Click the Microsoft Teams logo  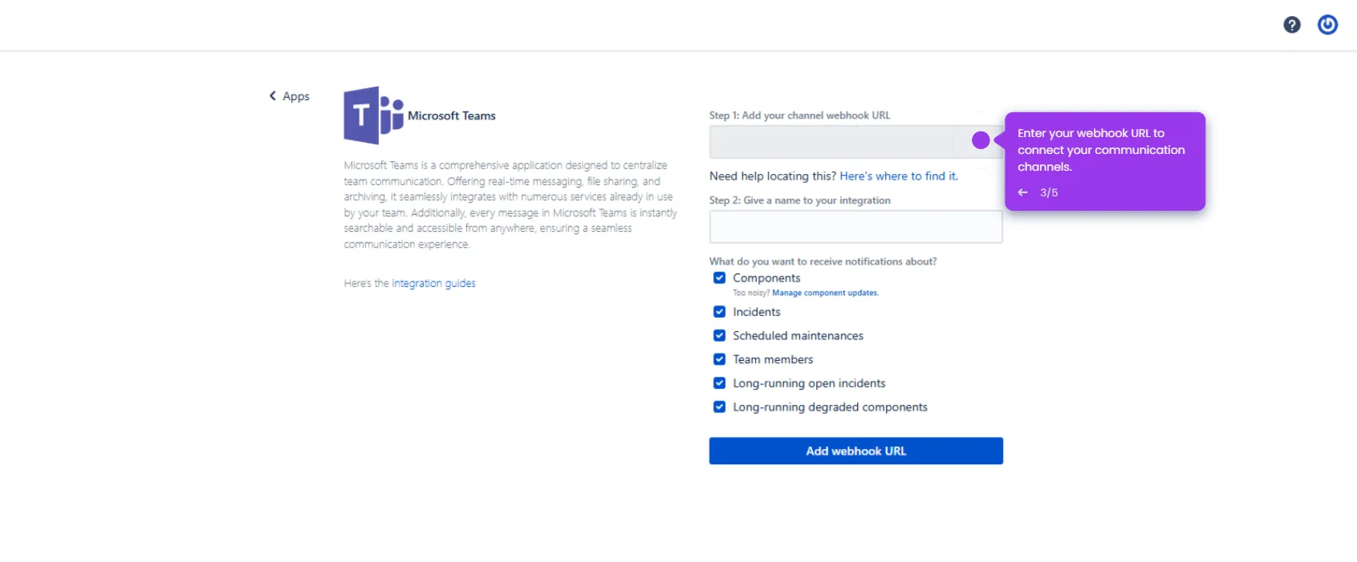tap(373, 115)
